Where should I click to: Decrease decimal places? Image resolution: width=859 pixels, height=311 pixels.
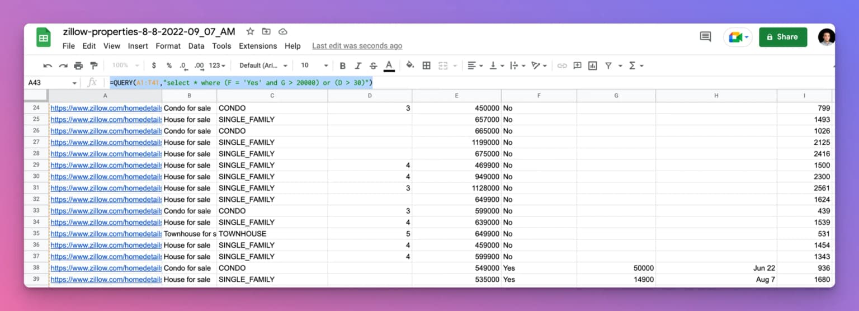(x=183, y=65)
